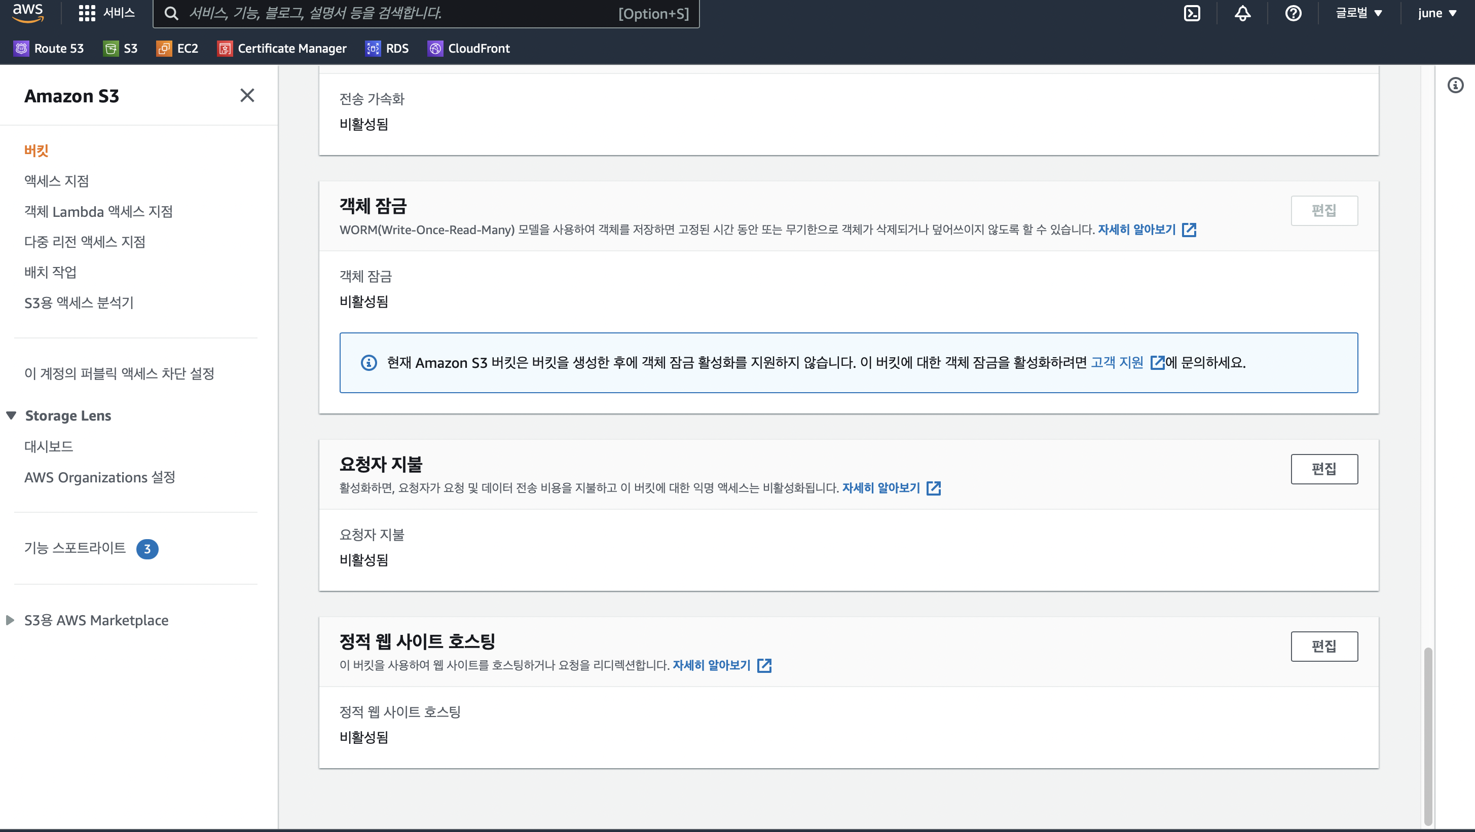Click the EC2 favorite shortcut icon
Viewport: 1475px width, 832px height.
pyautogui.click(x=164, y=49)
